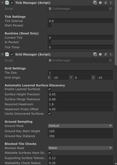Open Tick Manager three-dot context menu

(111, 3)
